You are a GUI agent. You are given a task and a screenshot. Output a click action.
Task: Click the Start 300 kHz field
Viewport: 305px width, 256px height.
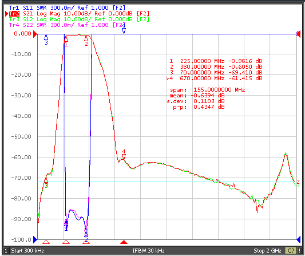[x=27, y=250]
